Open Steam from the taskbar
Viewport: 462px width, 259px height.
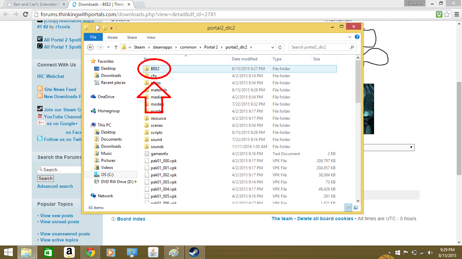194,252
